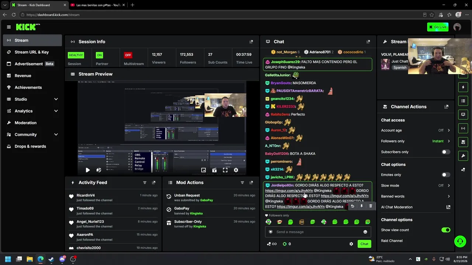Select the Spanish language tag
This screenshot has height=265, width=472.
400,68
